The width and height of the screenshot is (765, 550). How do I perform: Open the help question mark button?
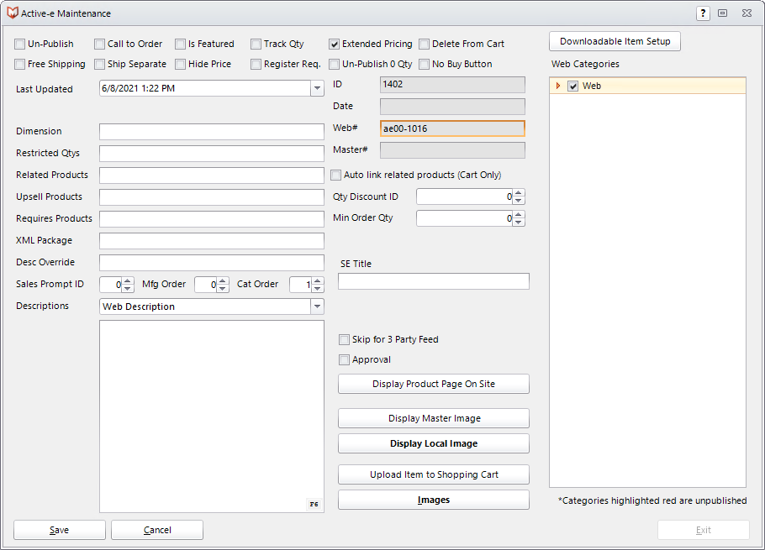coord(703,13)
